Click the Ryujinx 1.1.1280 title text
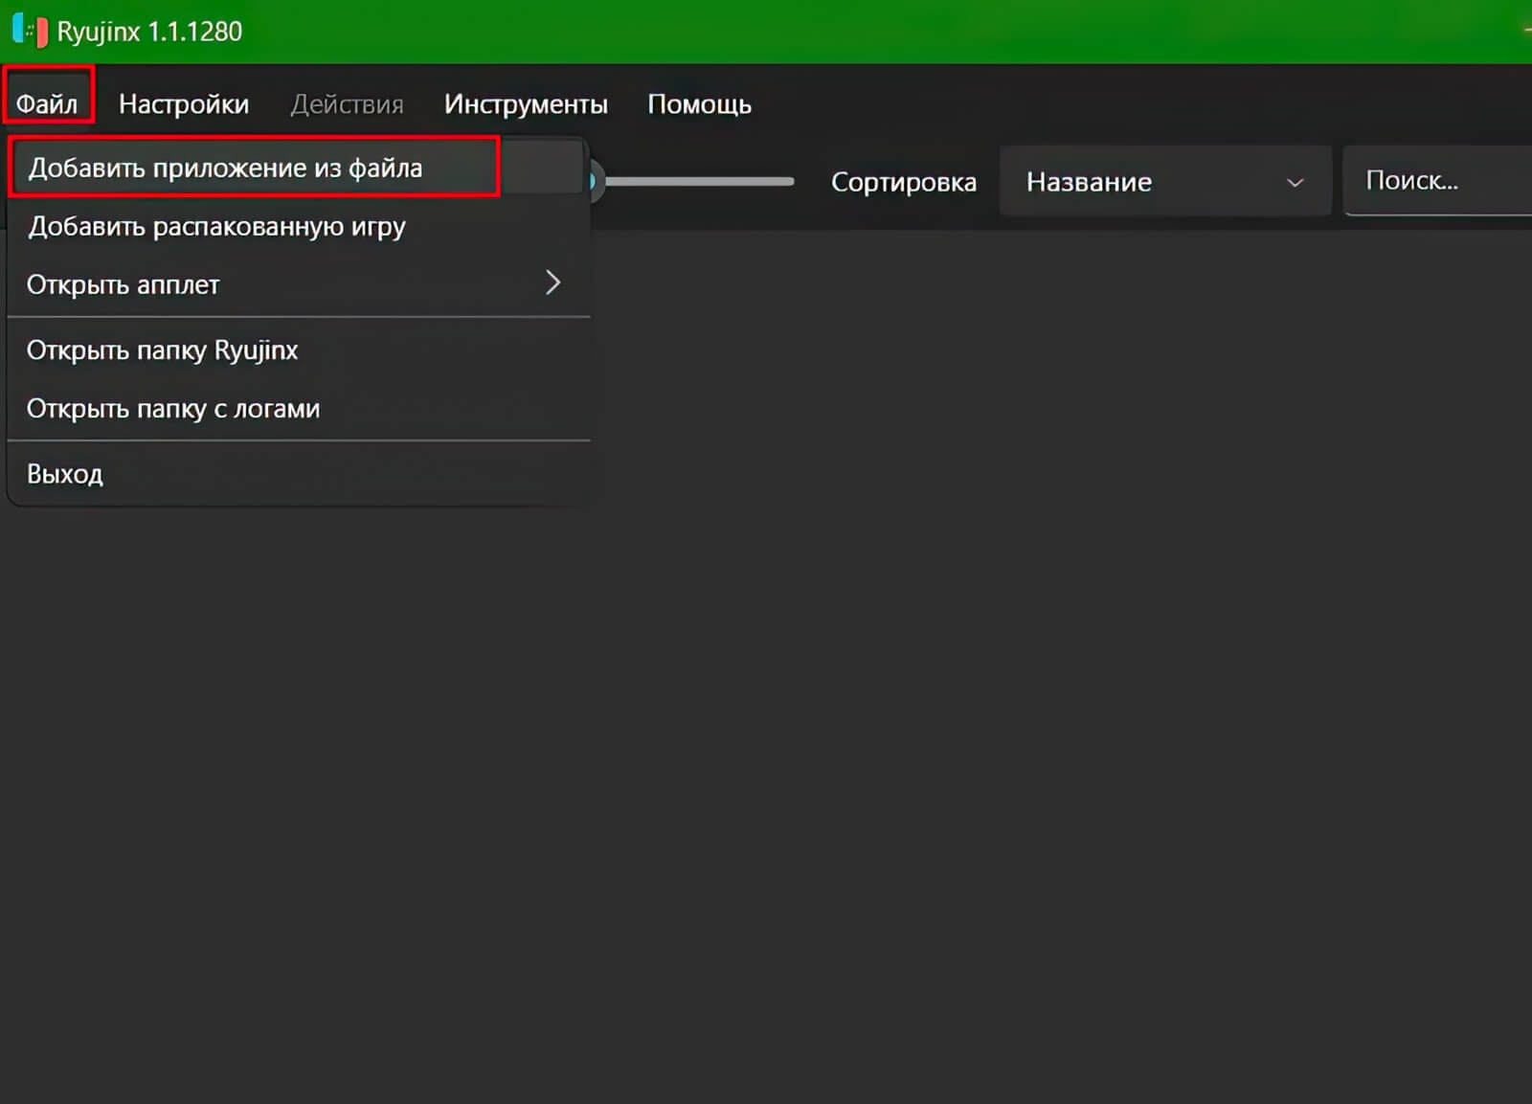 [x=149, y=32]
